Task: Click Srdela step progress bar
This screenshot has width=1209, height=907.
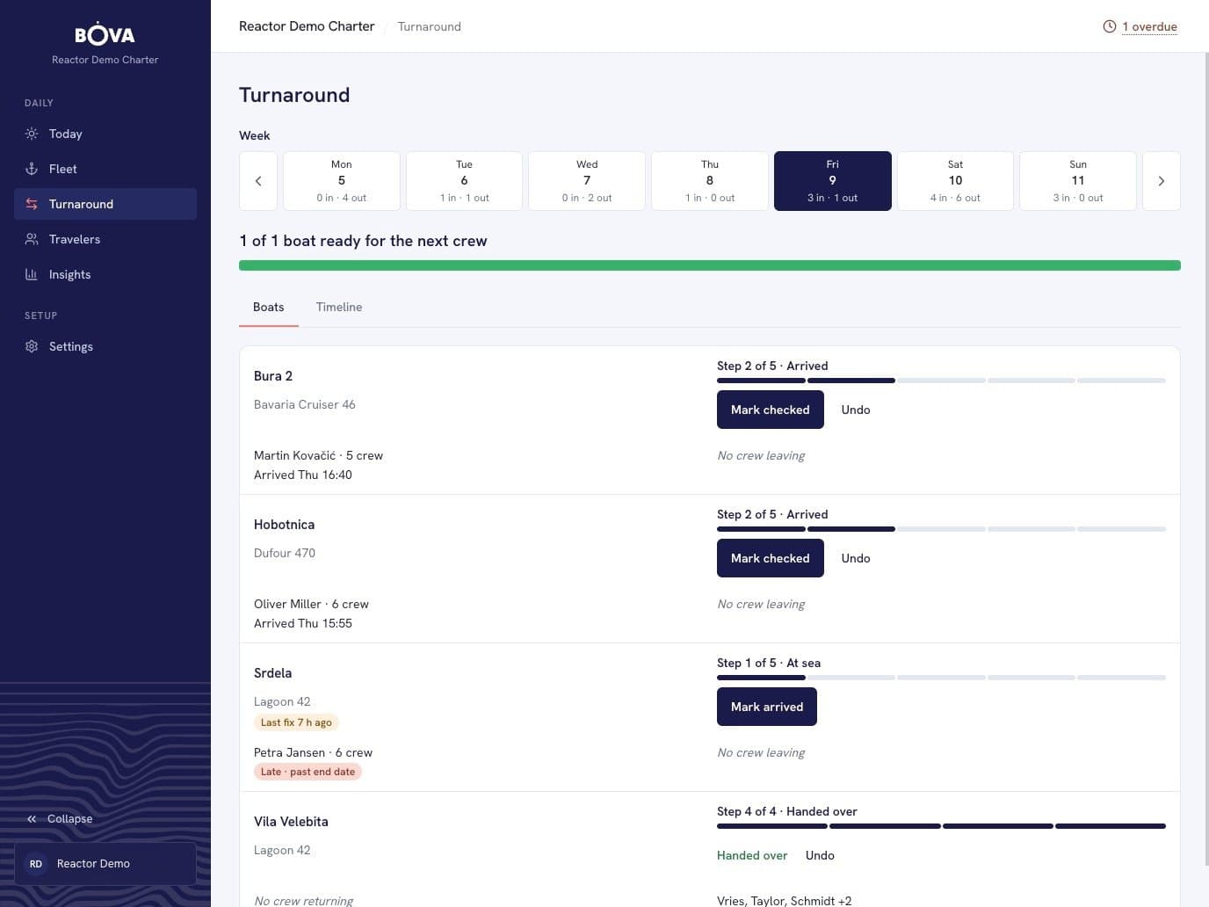Action: pyautogui.click(x=941, y=678)
